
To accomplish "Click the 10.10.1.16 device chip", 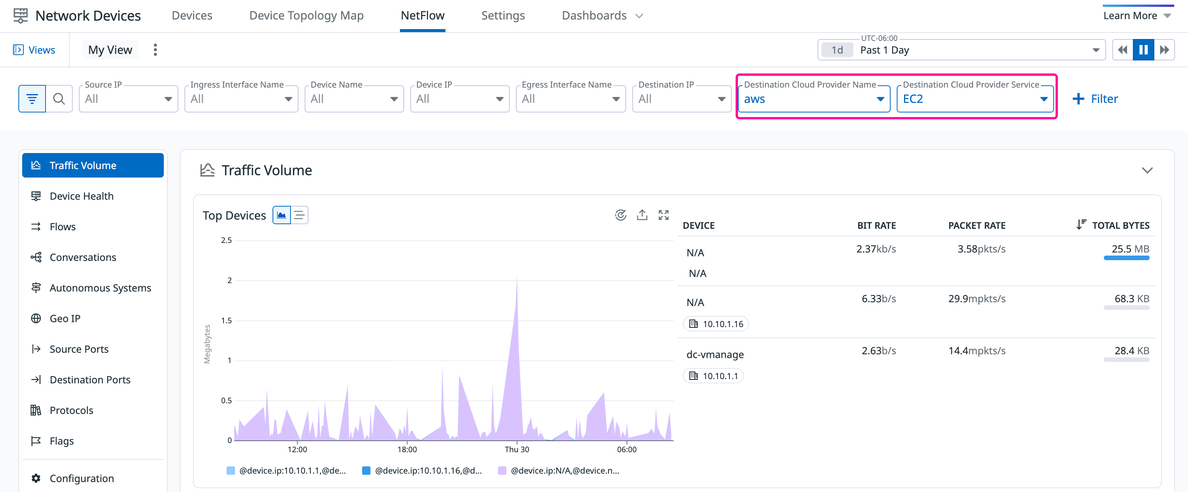I will [x=716, y=323].
